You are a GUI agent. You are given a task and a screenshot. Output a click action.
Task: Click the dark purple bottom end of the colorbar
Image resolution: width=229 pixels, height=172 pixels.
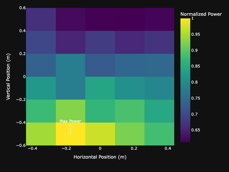click(185, 140)
